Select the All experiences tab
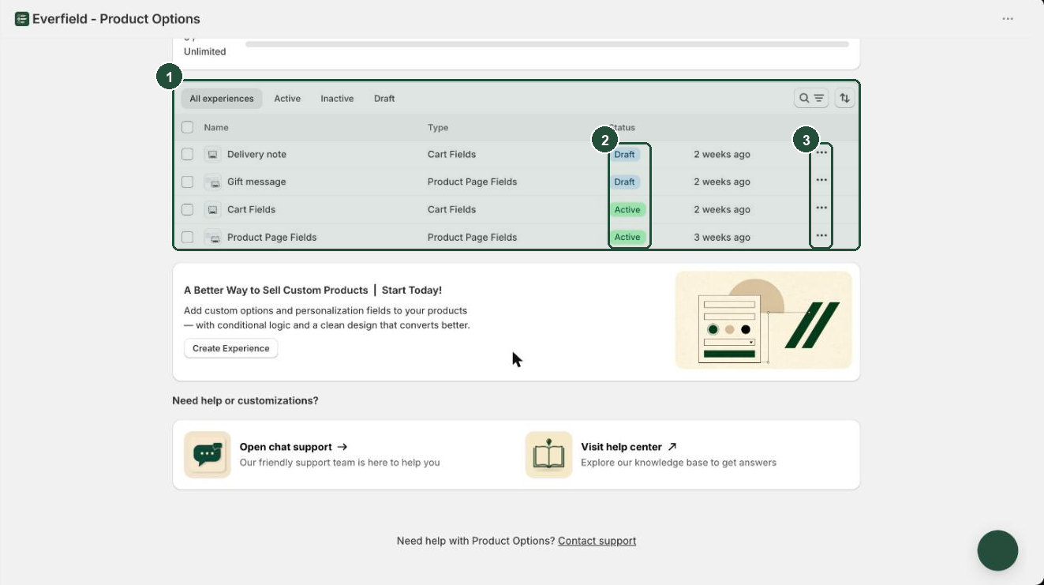This screenshot has width=1044, height=585. (222, 99)
